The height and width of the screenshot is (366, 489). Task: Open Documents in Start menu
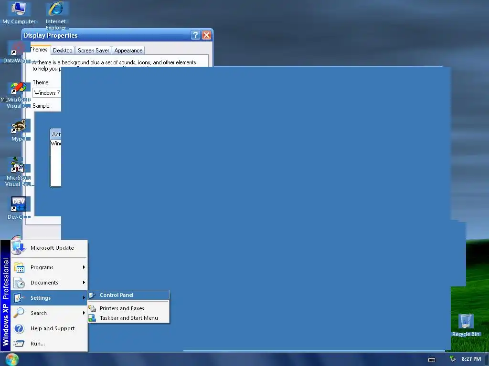[49, 283]
